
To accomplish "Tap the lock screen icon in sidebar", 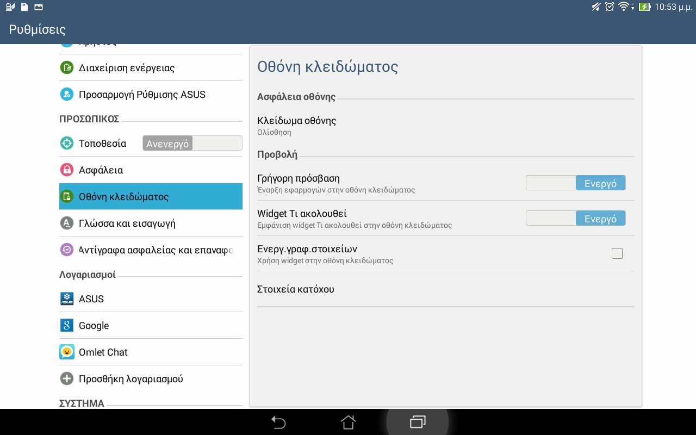I will tap(66, 196).
